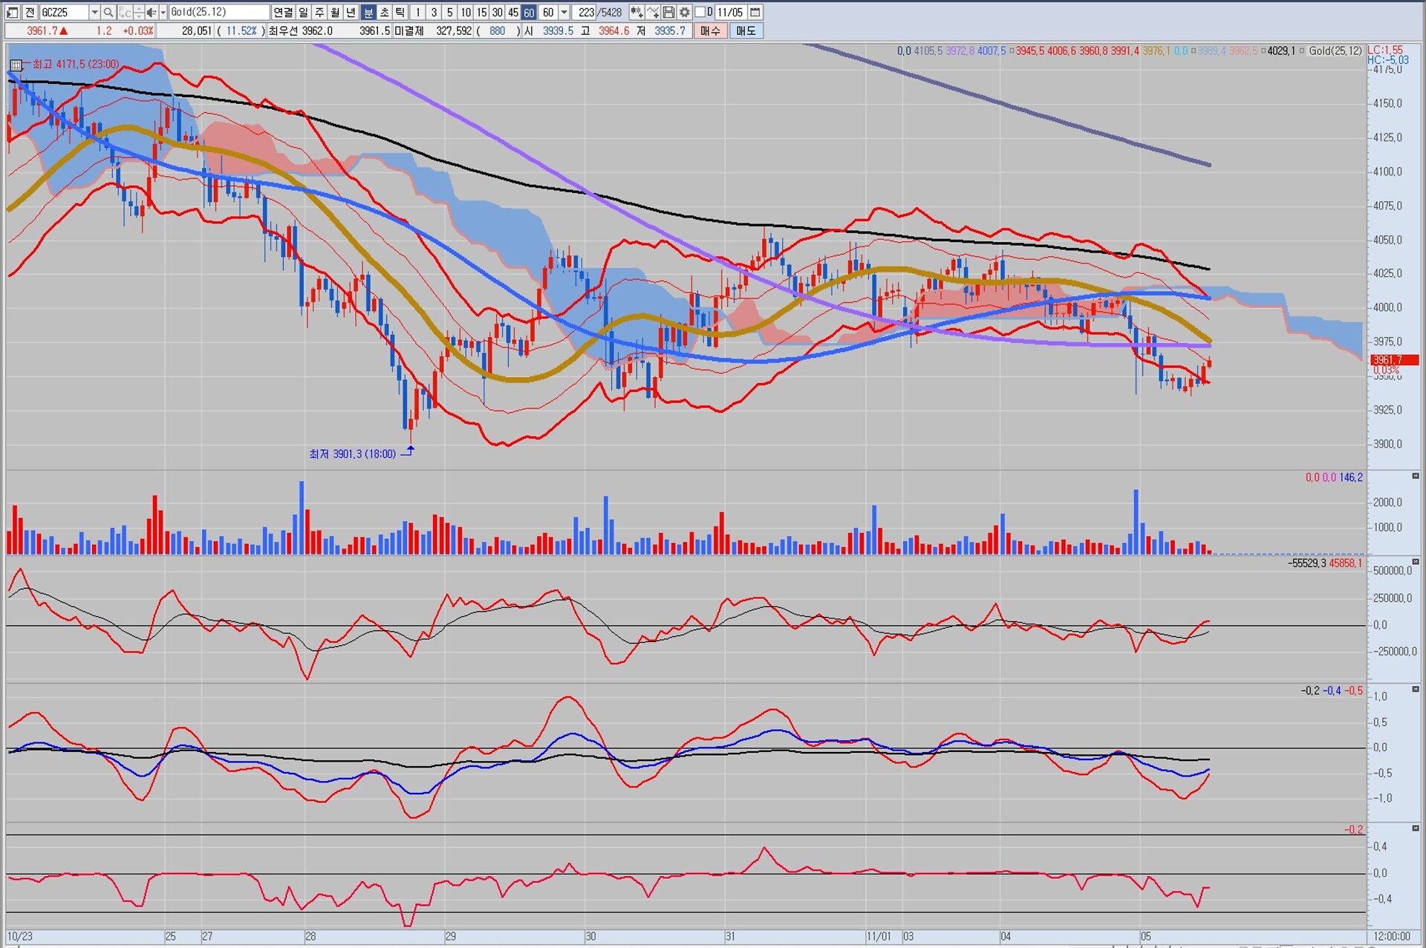Click the speaker sound icon
Viewport: 1426px width, 948px height.
(151, 13)
